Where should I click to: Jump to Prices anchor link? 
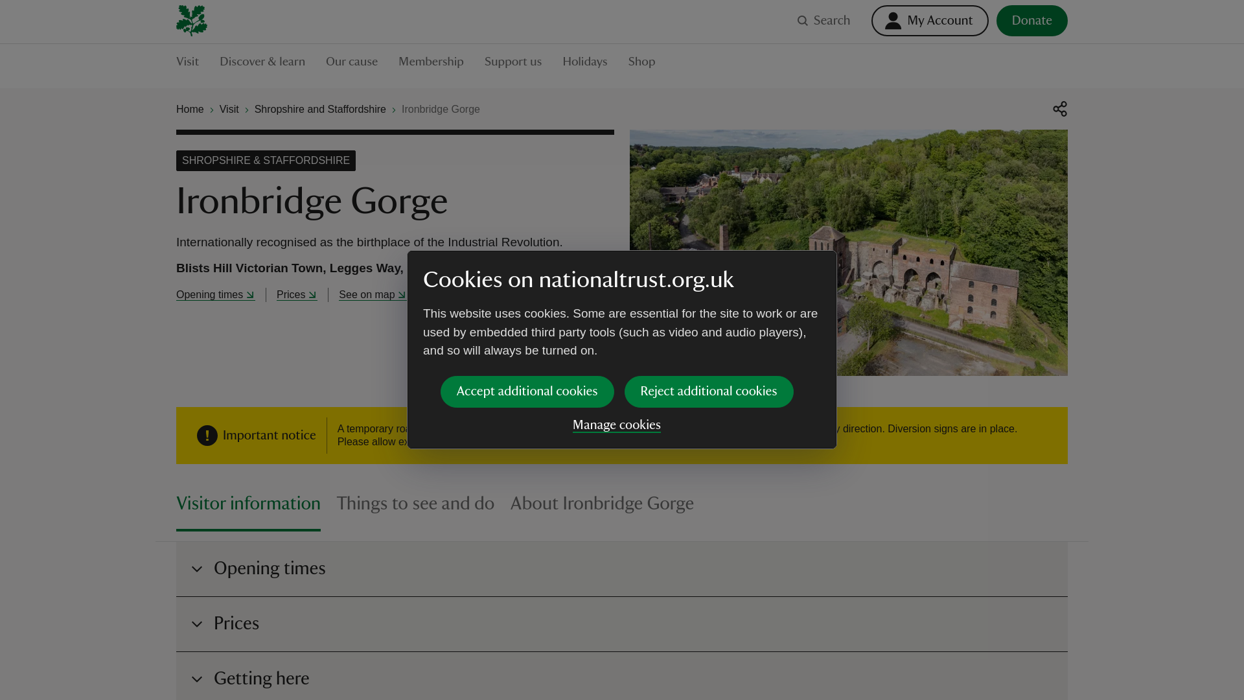[x=297, y=295]
